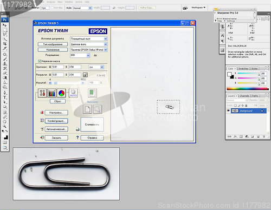Open the resolution dpi dropdown
Viewport: 271px width, 210px height.
(88, 55)
